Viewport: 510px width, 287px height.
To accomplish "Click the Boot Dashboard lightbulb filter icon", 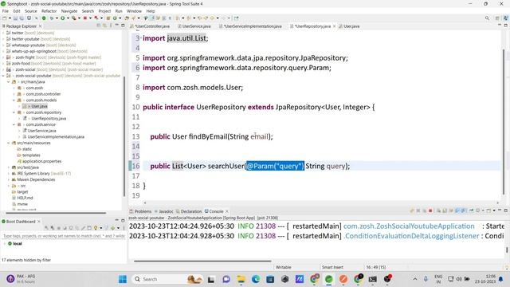I will 96,228.
